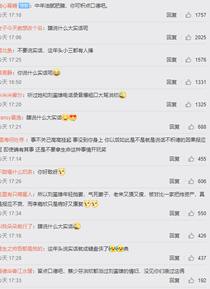Click thumbs-up icon next to 192
Screen dimensions: 210x289
point(191,280)
